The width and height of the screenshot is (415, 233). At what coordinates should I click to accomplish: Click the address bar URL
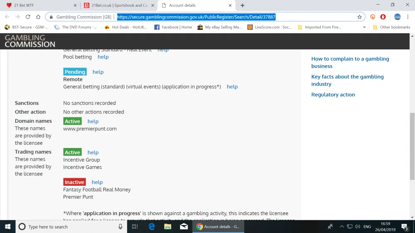[196, 17]
